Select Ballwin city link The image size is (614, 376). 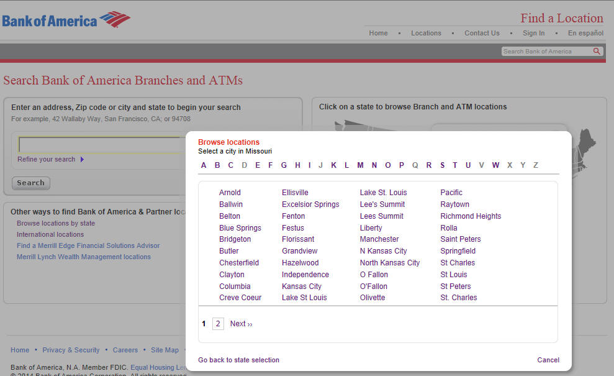point(231,204)
